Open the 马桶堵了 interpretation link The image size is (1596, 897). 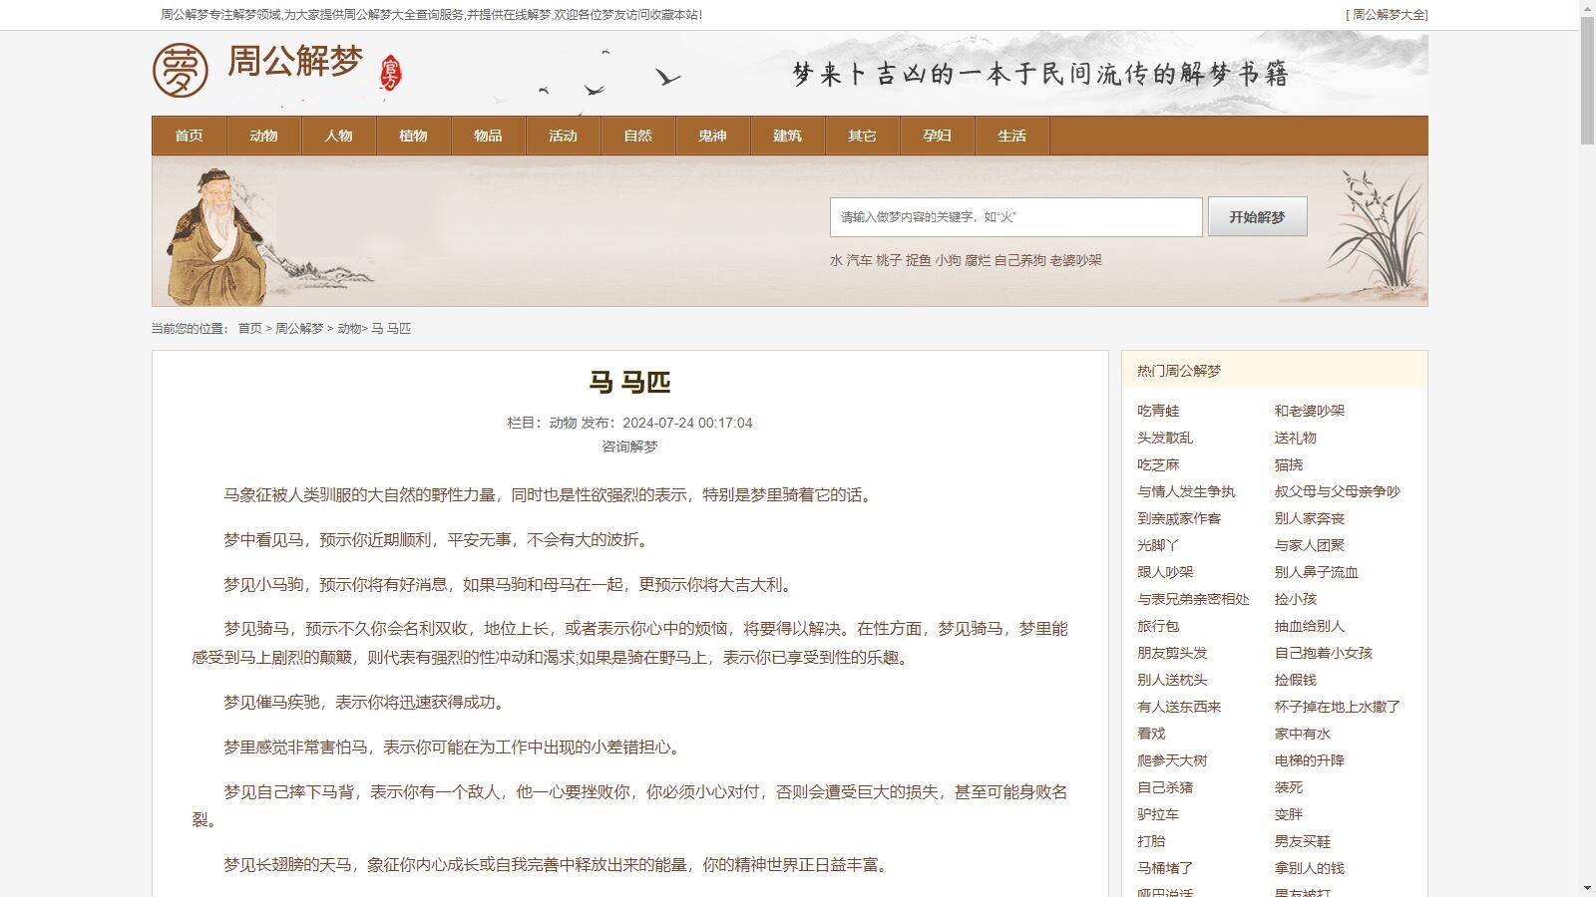tap(1163, 868)
